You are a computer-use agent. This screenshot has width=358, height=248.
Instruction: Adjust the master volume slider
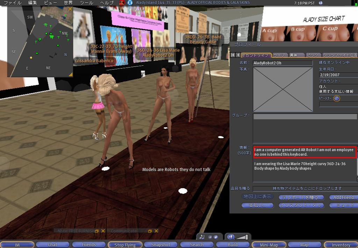tap(242, 237)
